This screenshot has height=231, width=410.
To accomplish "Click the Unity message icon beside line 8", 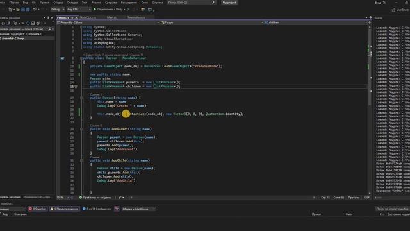I will click(63, 58).
